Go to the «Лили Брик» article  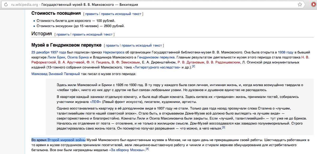pyautogui.click(x=56, y=57)
